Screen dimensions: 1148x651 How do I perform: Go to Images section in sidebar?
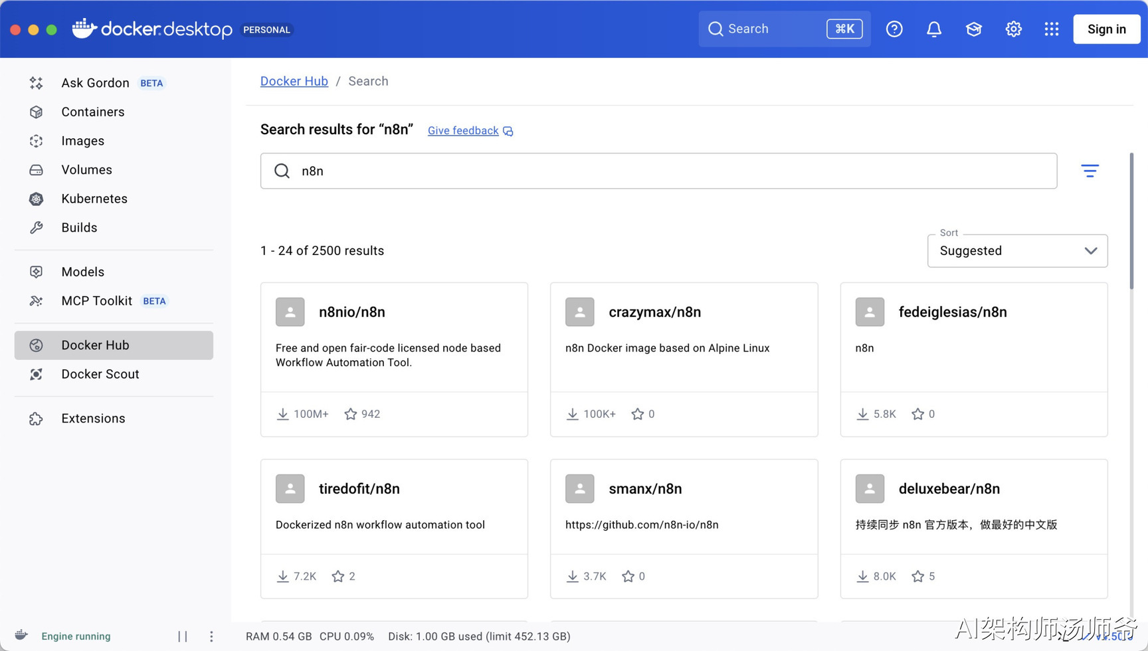pos(82,141)
